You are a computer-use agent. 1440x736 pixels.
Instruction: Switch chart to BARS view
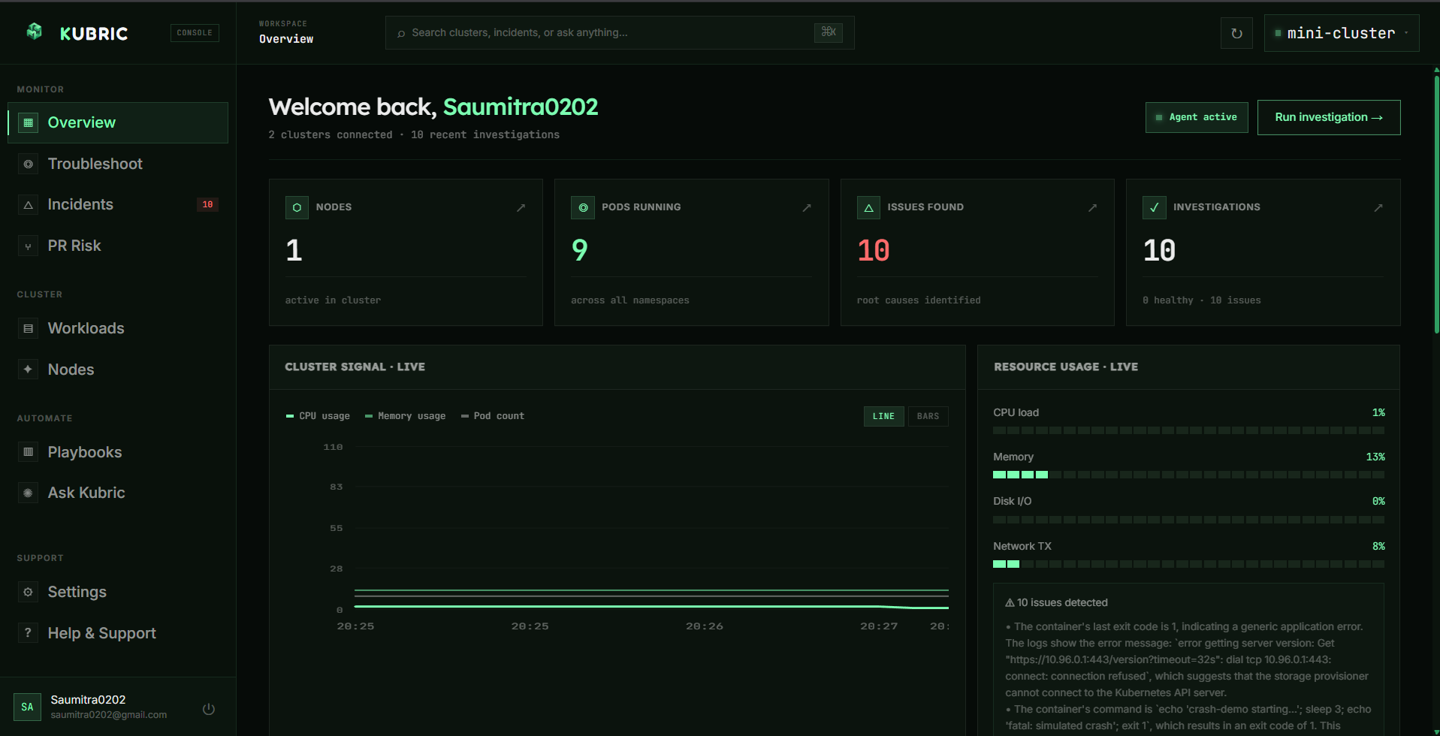(x=928, y=416)
